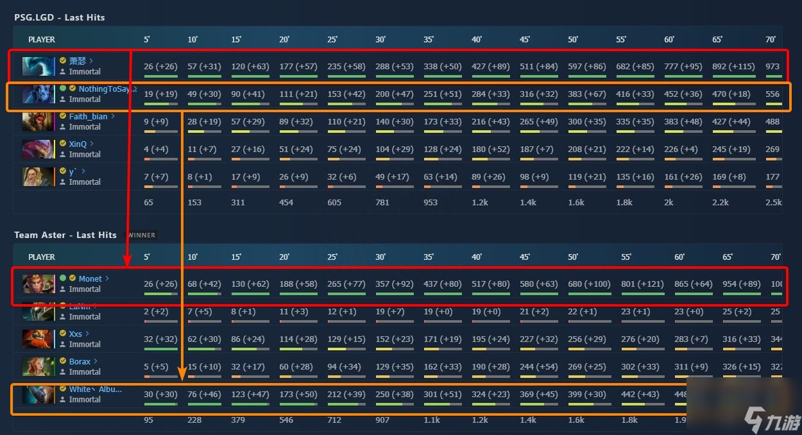Click the cell 597 (+86) in 萧瑟's row
Image resolution: width=802 pixels, height=435 pixels.
click(587, 66)
